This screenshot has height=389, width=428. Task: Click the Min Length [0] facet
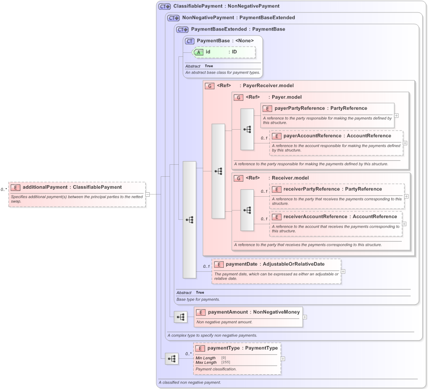tap(211, 358)
